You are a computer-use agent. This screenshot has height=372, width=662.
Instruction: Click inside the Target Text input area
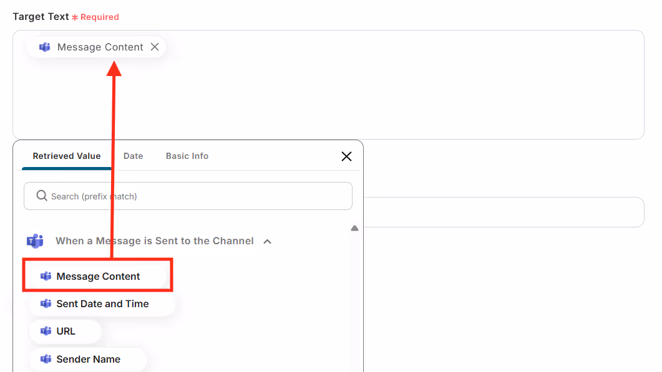328,84
